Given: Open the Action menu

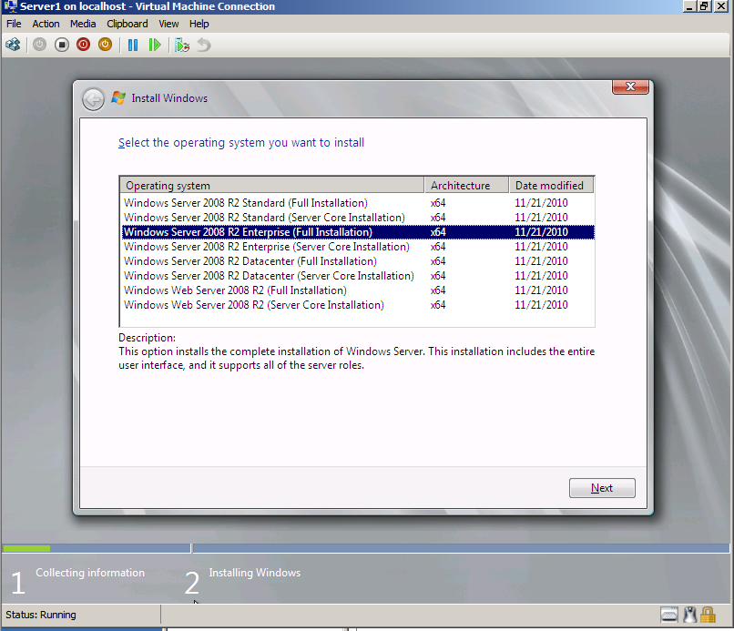Looking at the screenshot, I should (x=46, y=24).
